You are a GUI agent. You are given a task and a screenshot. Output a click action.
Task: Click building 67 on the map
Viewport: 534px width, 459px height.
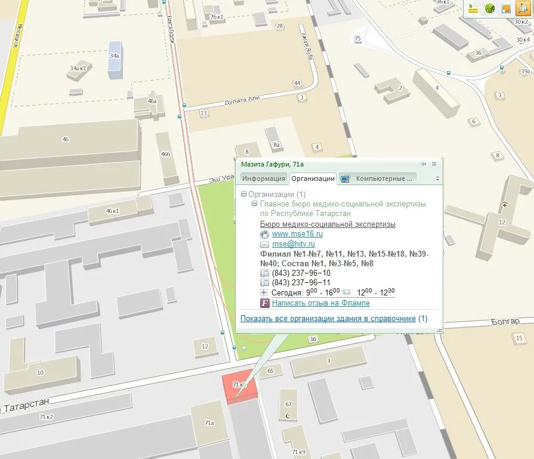(x=288, y=405)
